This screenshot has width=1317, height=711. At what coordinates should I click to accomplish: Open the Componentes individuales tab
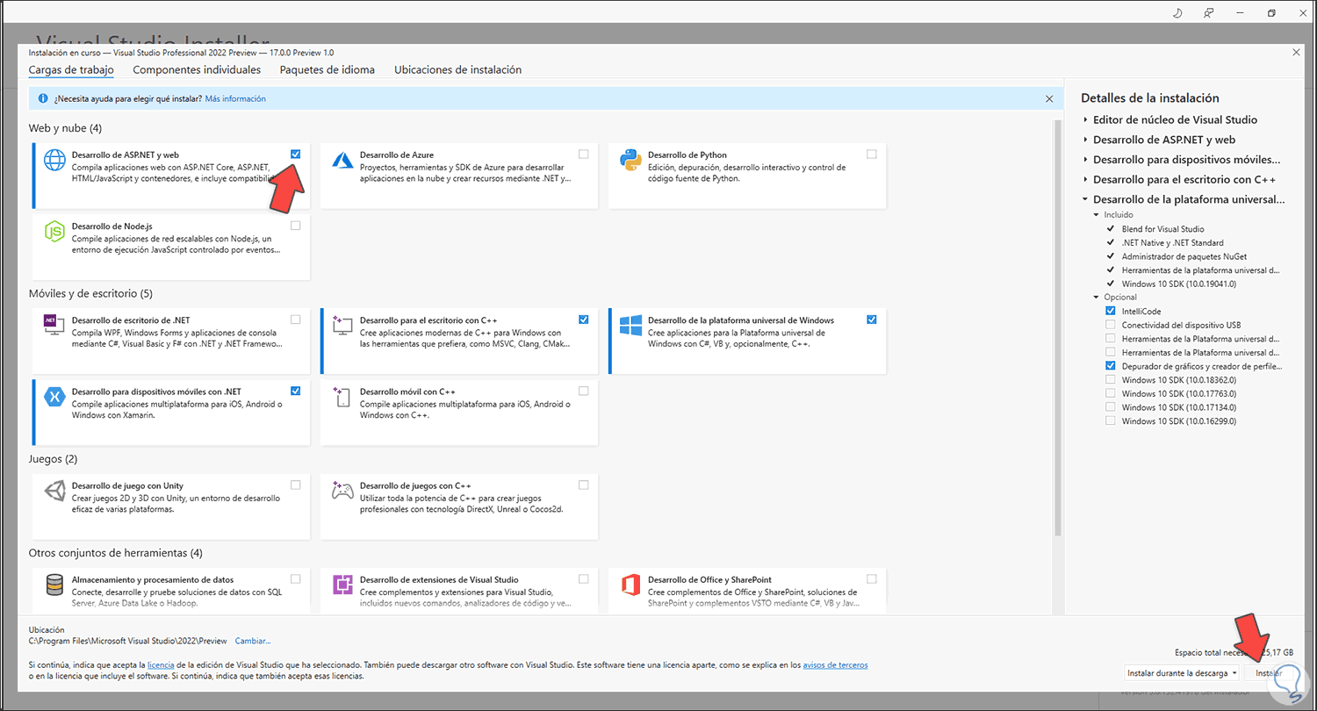197,70
